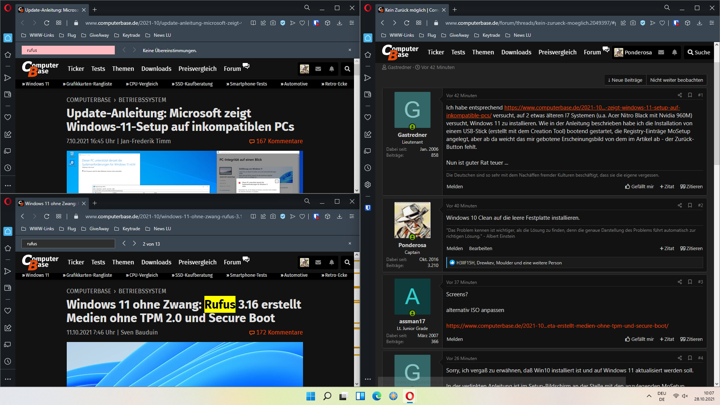
Task: Open Opera sidebar History clock icon in right window
Action: 367,168
